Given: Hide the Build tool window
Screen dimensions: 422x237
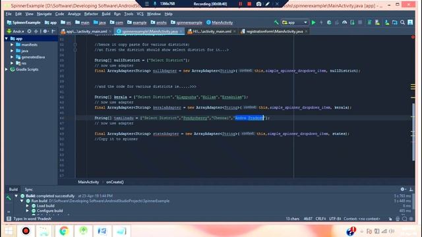Looking at the screenshot, I should point(411,190).
